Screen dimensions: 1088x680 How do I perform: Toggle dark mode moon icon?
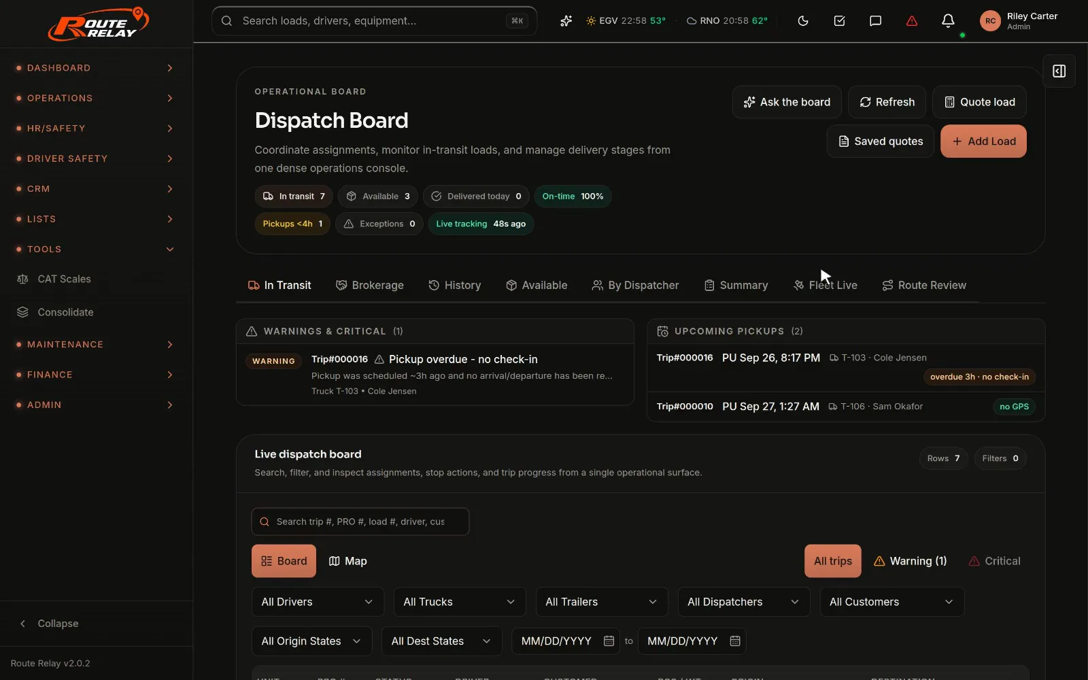[x=803, y=21]
